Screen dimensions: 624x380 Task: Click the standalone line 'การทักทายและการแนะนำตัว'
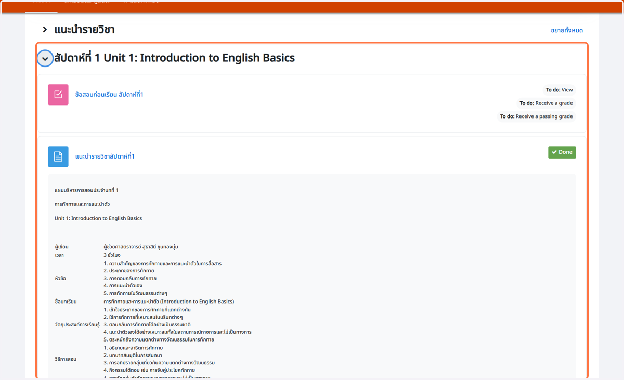click(x=82, y=204)
